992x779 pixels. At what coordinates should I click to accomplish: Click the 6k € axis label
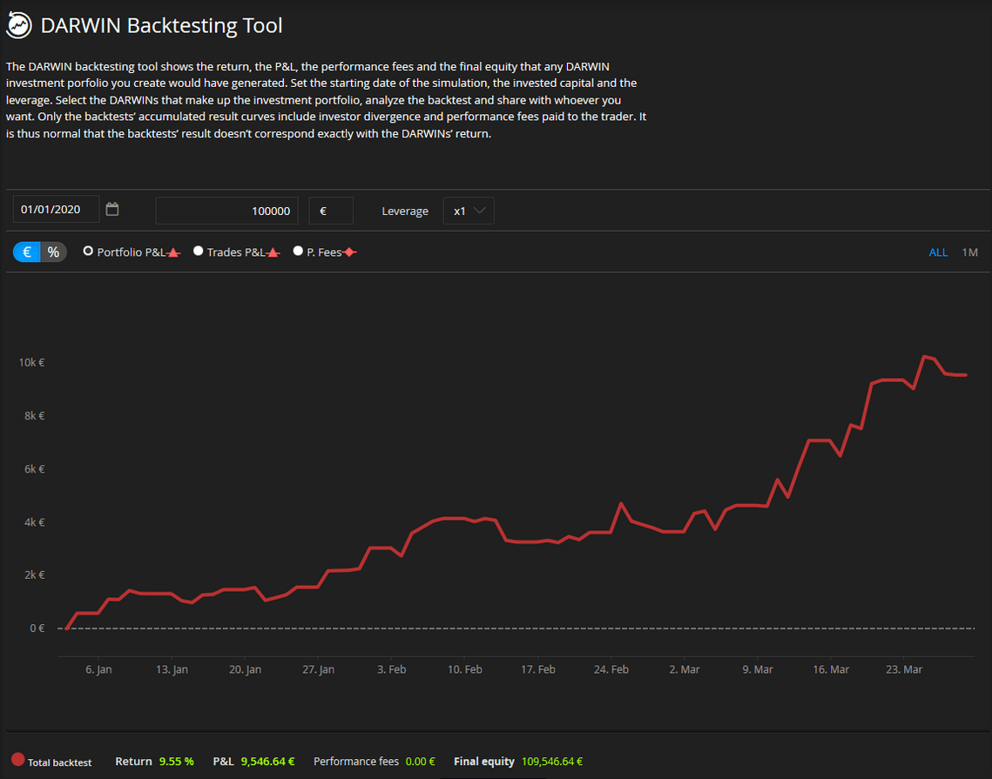coord(33,468)
